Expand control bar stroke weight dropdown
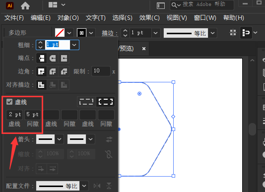The height and width of the screenshot is (192, 265). pos(156,33)
